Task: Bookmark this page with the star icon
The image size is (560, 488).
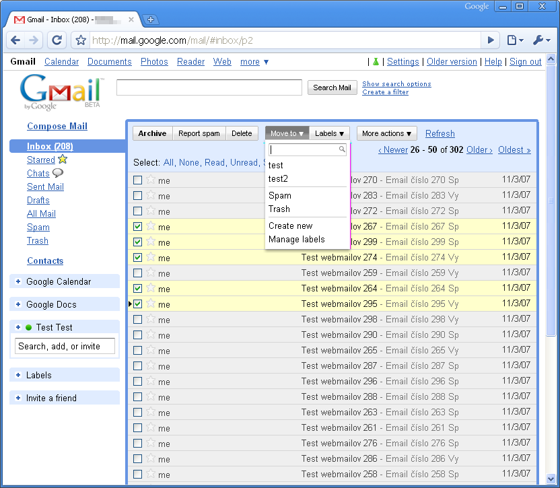Action: coord(81,40)
